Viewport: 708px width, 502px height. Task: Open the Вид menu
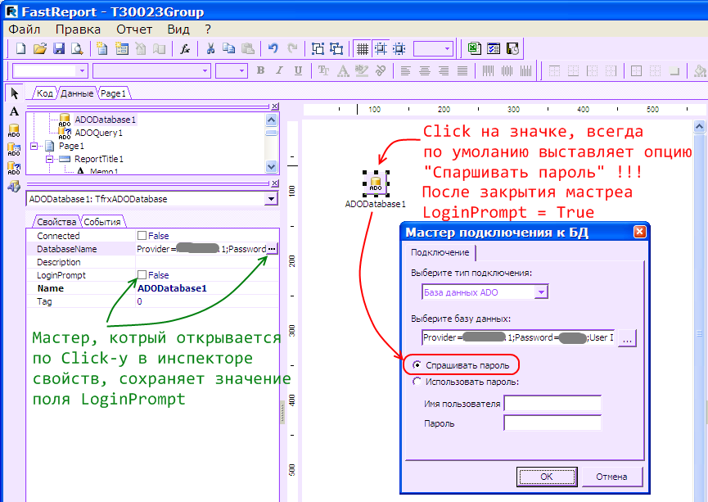pos(178,29)
